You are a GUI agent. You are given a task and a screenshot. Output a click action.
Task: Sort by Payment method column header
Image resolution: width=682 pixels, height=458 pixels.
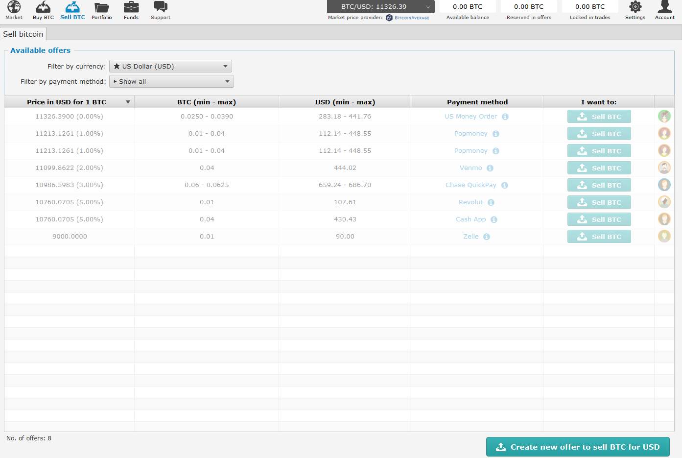tap(477, 102)
